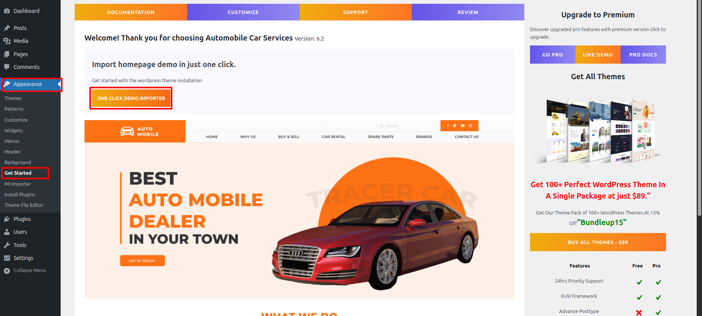Switch to the Documentation tab
This screenshot has width=702, height=316.
[131, 12]
